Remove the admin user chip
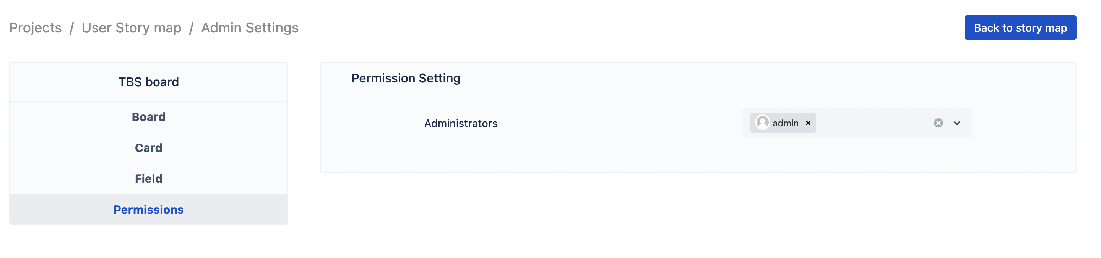This screenshot has height=258, width=1101. coord(808,123)
